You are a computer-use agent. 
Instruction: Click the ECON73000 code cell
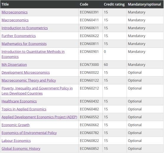pos(89,65)
